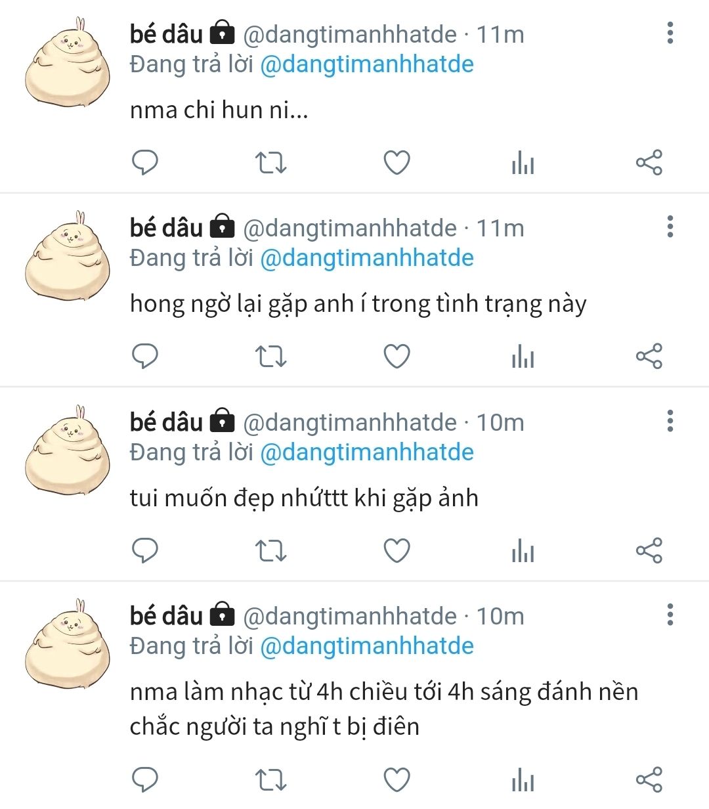Share the 'hong ngờ lại gặp anh' tweet
709x809 pixels.
(x=649, y=356)
